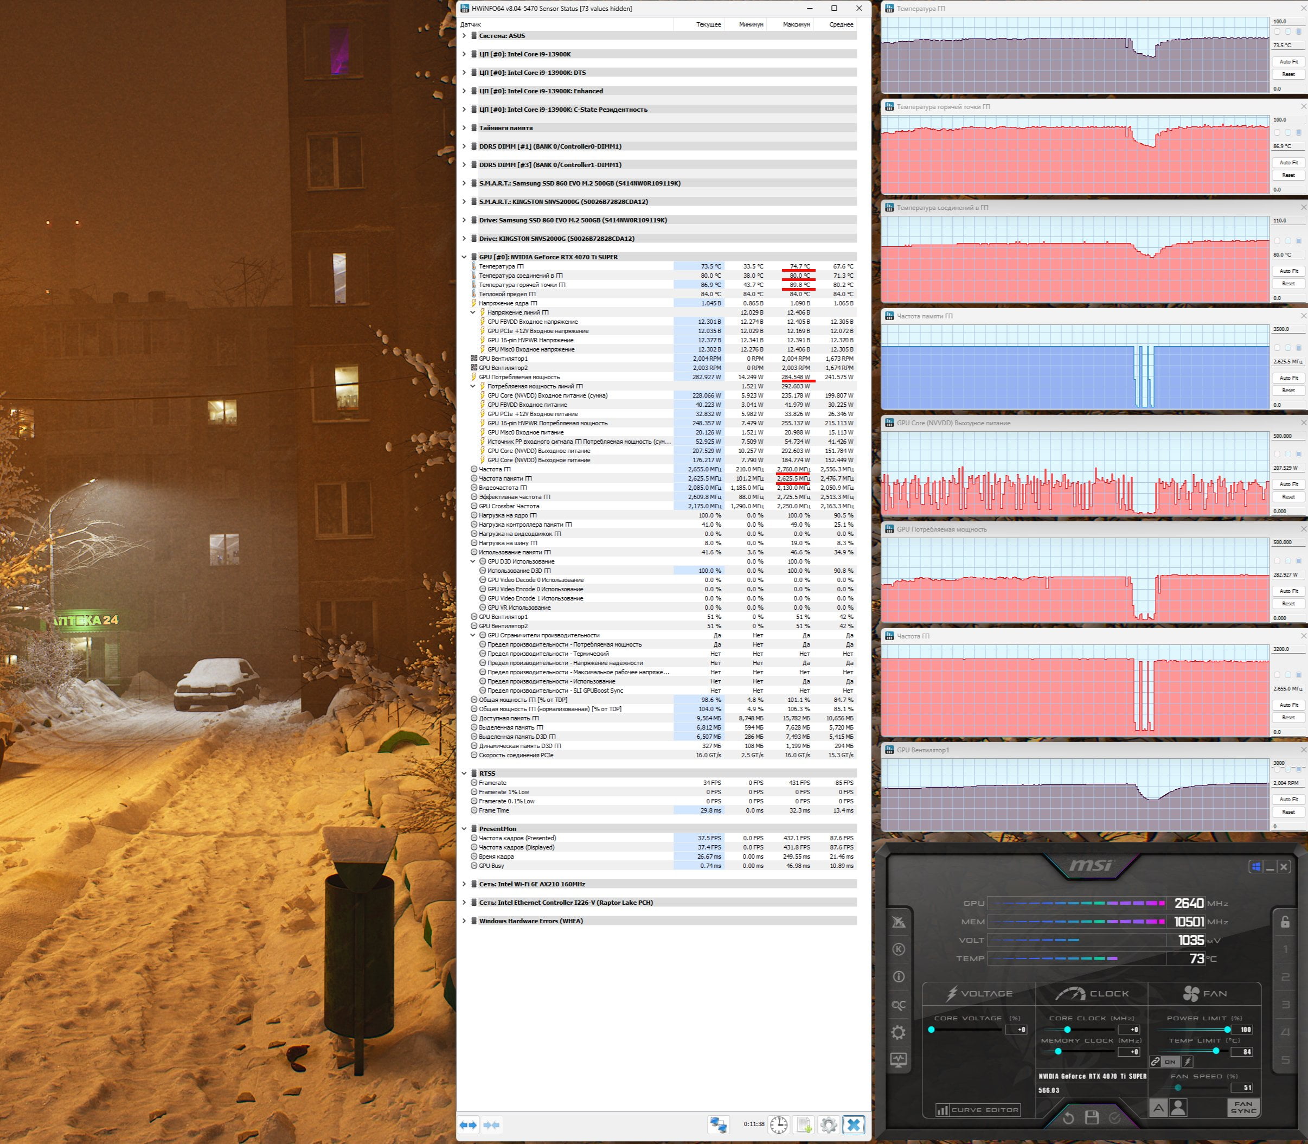Click the expand columns blue arrows icon
The width and height of the screenshot is (1308, 1144).
(x=469, y=1124)
